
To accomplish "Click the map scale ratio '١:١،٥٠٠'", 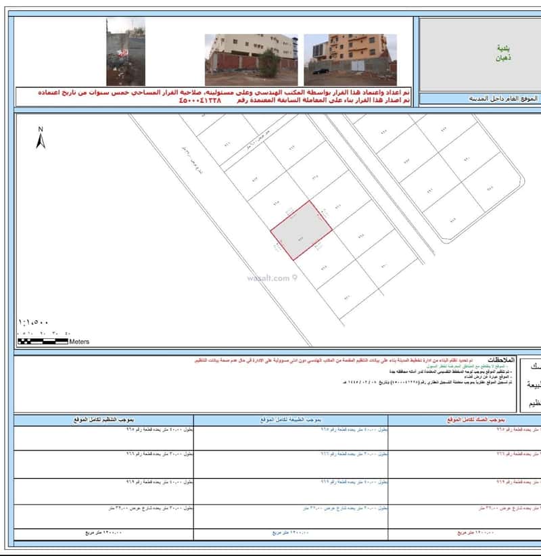I will pos(33,323).
